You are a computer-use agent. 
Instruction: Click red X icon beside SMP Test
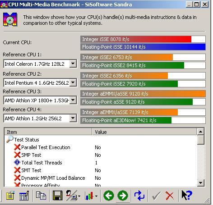pyautogui.click(x=17, y=155)
